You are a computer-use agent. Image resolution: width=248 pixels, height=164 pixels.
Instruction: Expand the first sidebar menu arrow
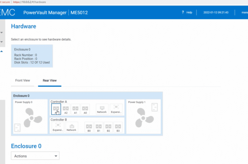coord(2,33)
